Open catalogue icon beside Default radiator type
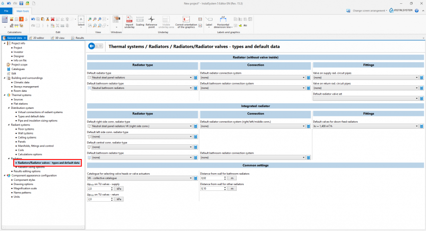 pos(195,78)
